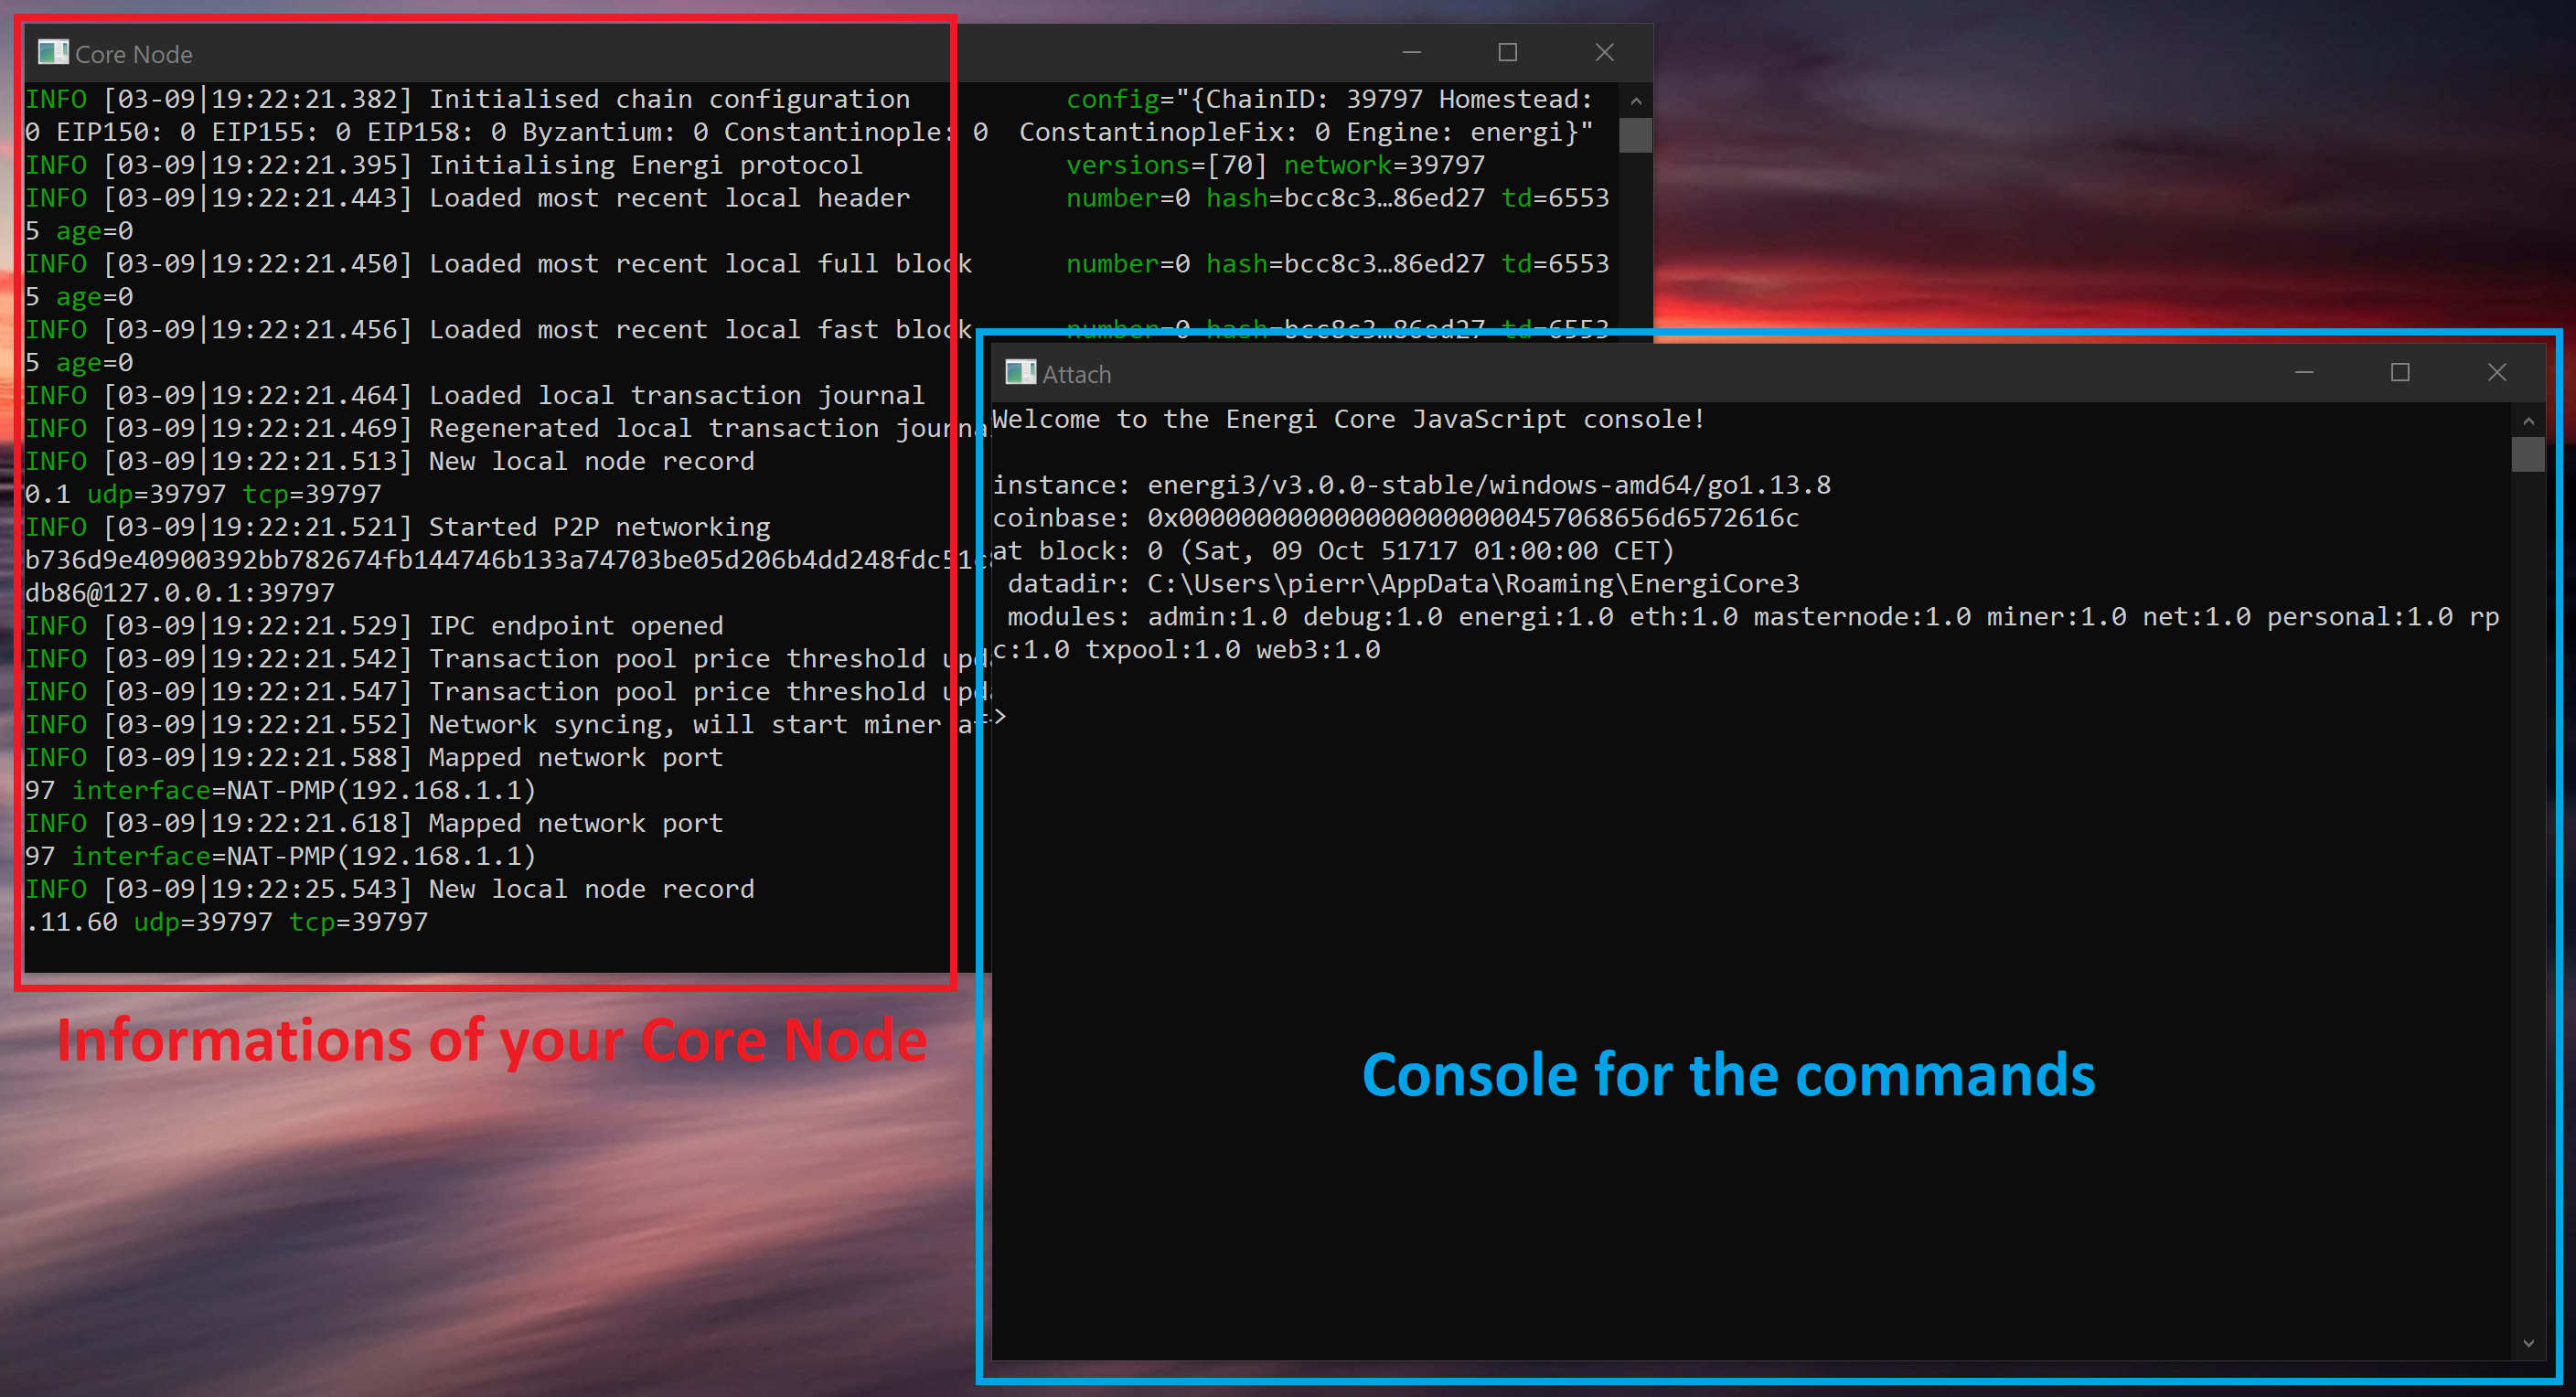Click log line 'Initialised chain configuration'
This screenshot has width=2576, height=1397.
[670, 99]
